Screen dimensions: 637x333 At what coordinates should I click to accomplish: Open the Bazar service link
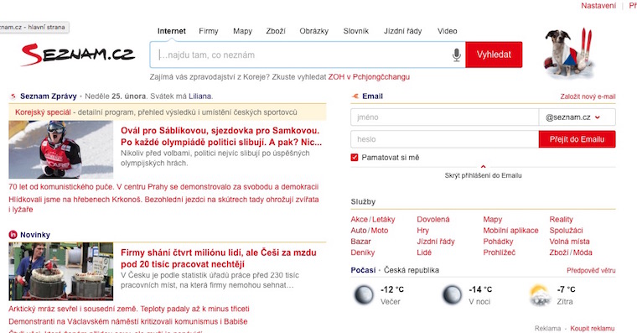pyautogui.click(x=360, y=241)
